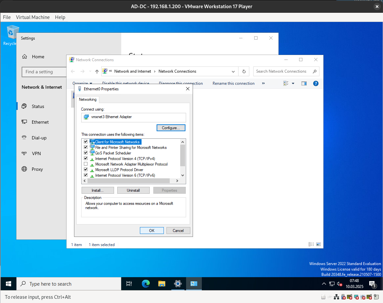Open the notification center icon
Screen dimensions: 383x303
coord(372,284)
